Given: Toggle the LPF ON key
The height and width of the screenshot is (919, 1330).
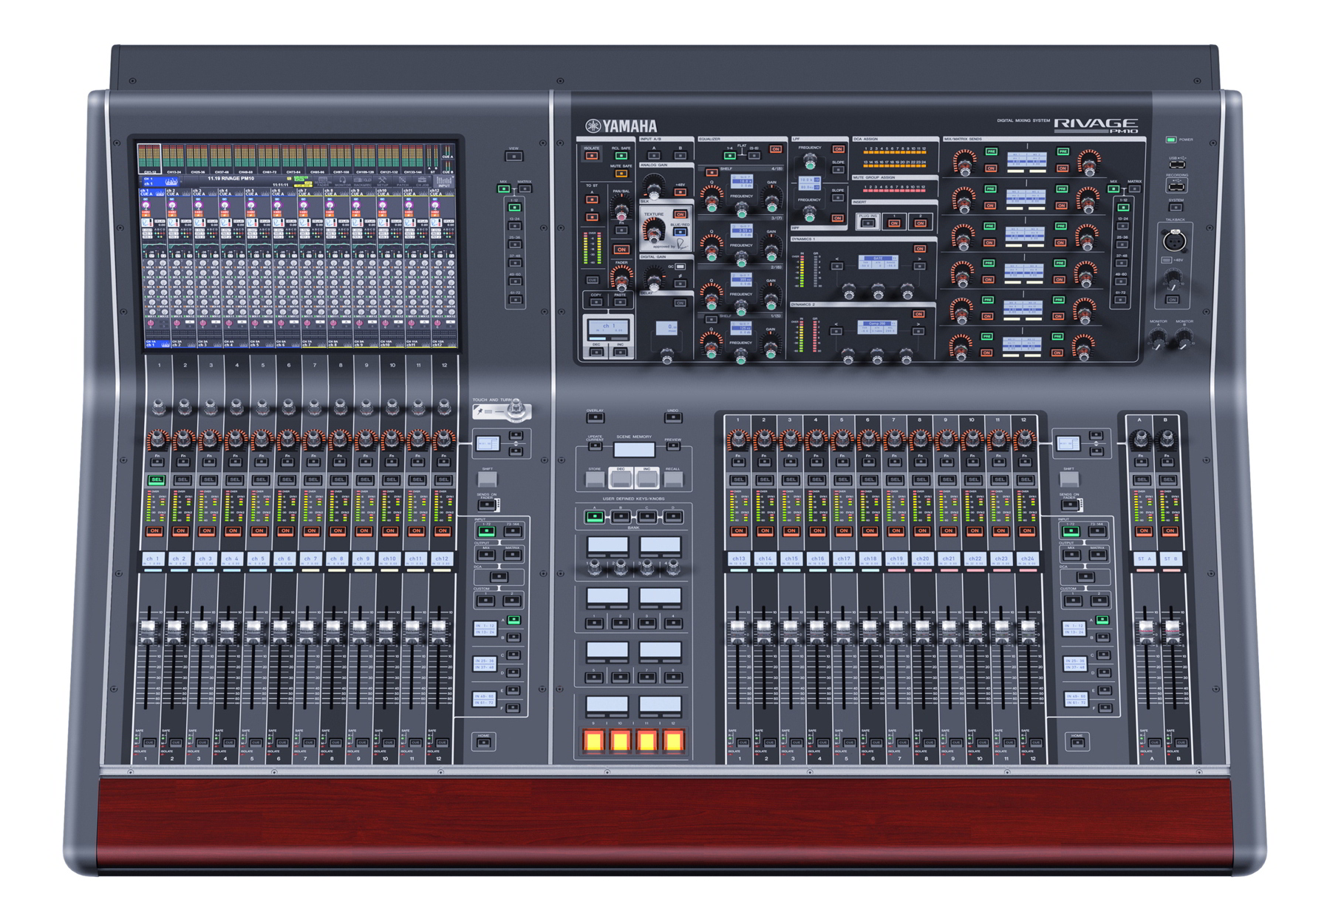Looking at the screenshot, I should click(x=838, y=149).
